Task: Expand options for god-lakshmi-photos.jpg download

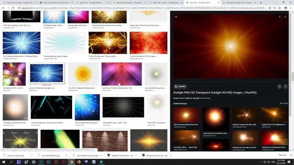Action: [101, 155]
